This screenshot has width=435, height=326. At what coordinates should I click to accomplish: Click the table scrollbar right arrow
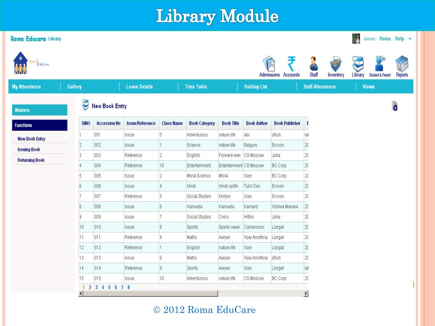tap(306, 294)
